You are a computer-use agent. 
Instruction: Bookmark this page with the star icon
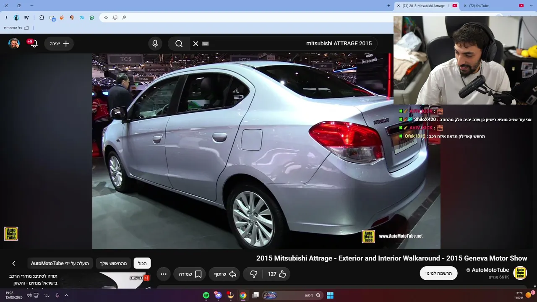pyautogui.click(x=106, y=18)
